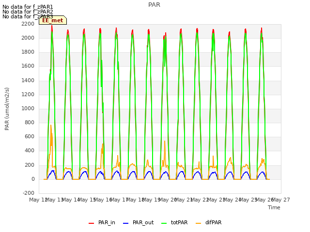The width and height of the screenshot is (310, 232).
Task: Click the EE_met annotation box
Action: tap(53, 20)
